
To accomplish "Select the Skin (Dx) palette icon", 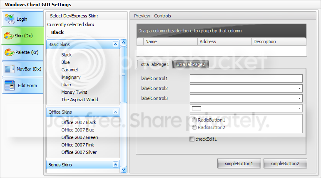I will tap(9, 36).
